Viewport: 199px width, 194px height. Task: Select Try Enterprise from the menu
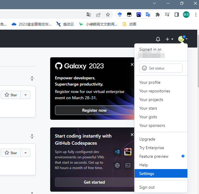point(161,148)
